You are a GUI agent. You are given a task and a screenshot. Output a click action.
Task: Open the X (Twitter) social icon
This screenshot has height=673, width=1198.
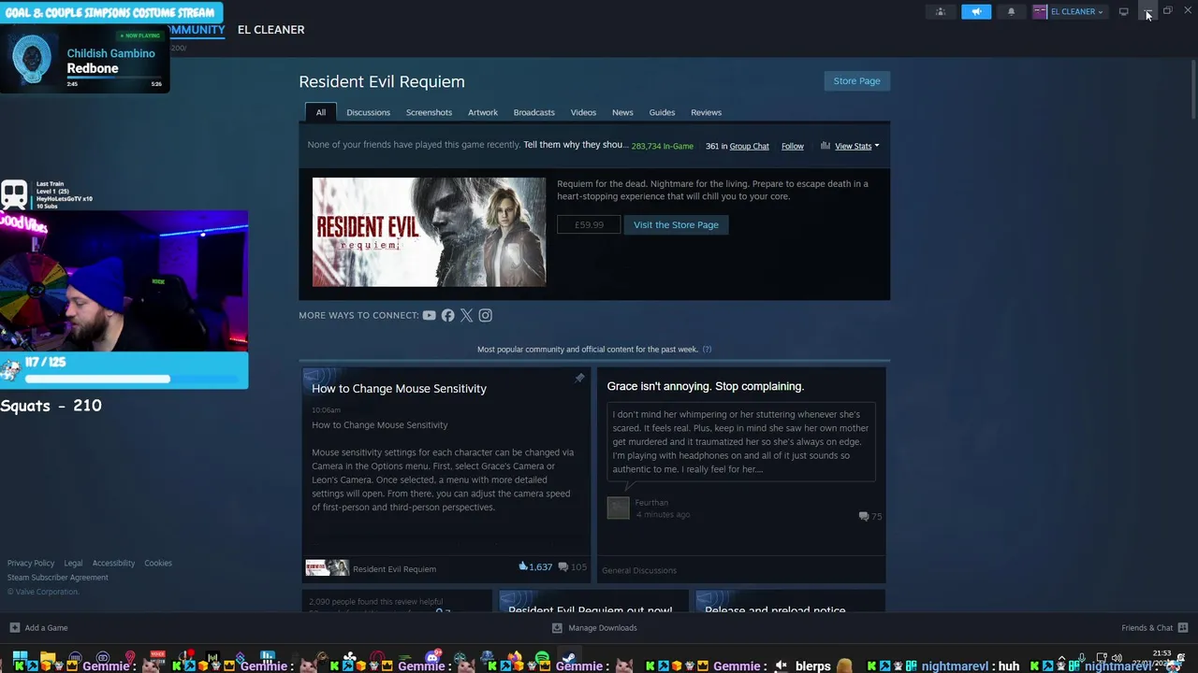(466, 315)
